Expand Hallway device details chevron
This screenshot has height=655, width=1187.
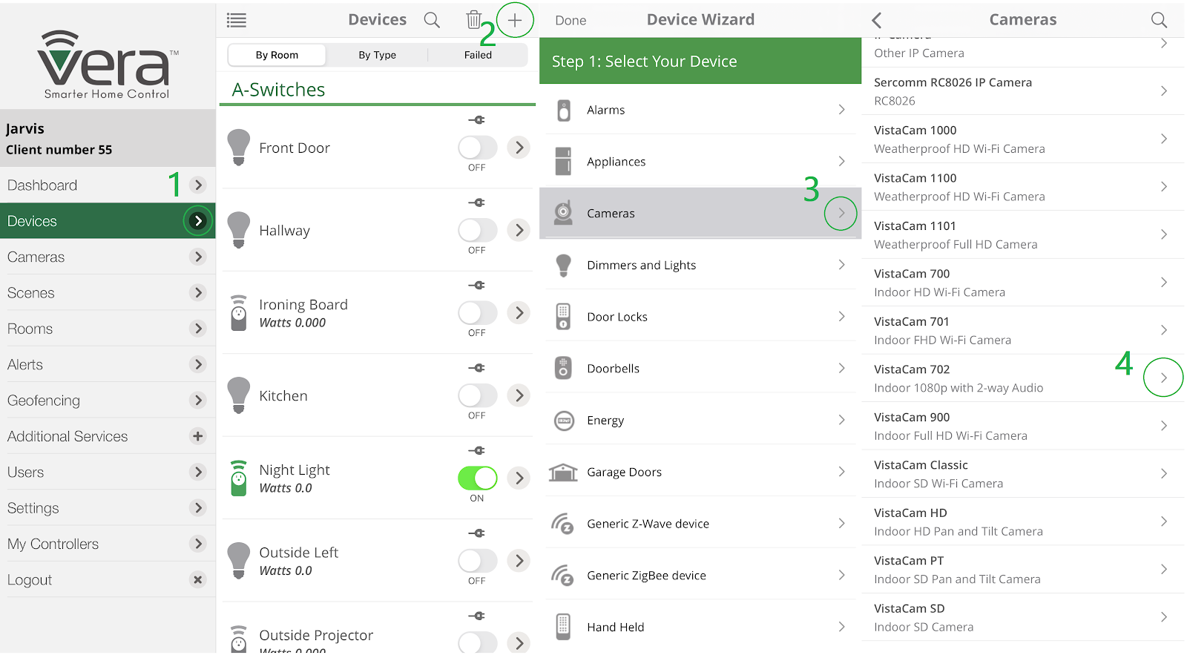[x=519, y=230]
